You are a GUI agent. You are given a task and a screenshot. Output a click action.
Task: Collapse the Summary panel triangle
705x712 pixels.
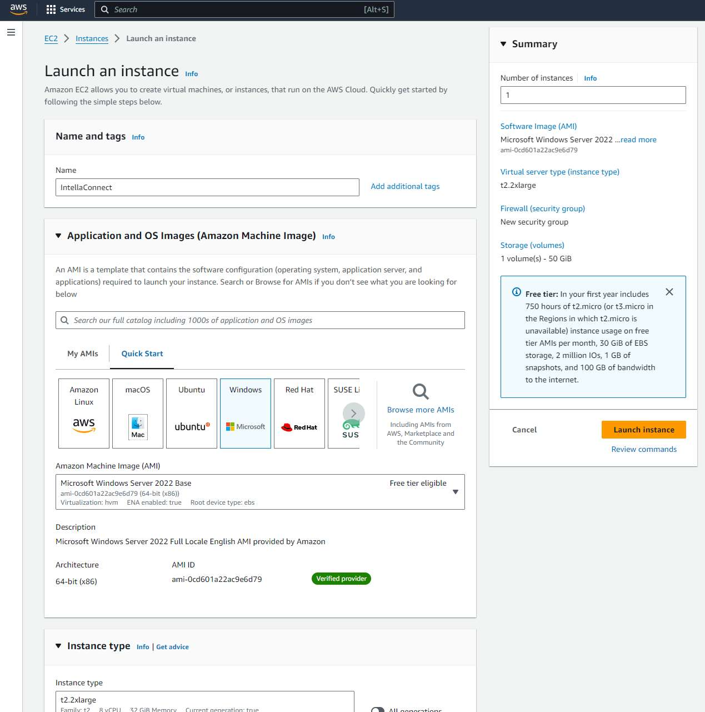503,44
